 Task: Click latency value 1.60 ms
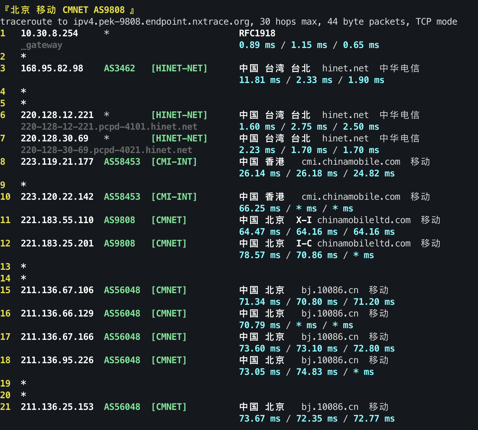point(257,127)
